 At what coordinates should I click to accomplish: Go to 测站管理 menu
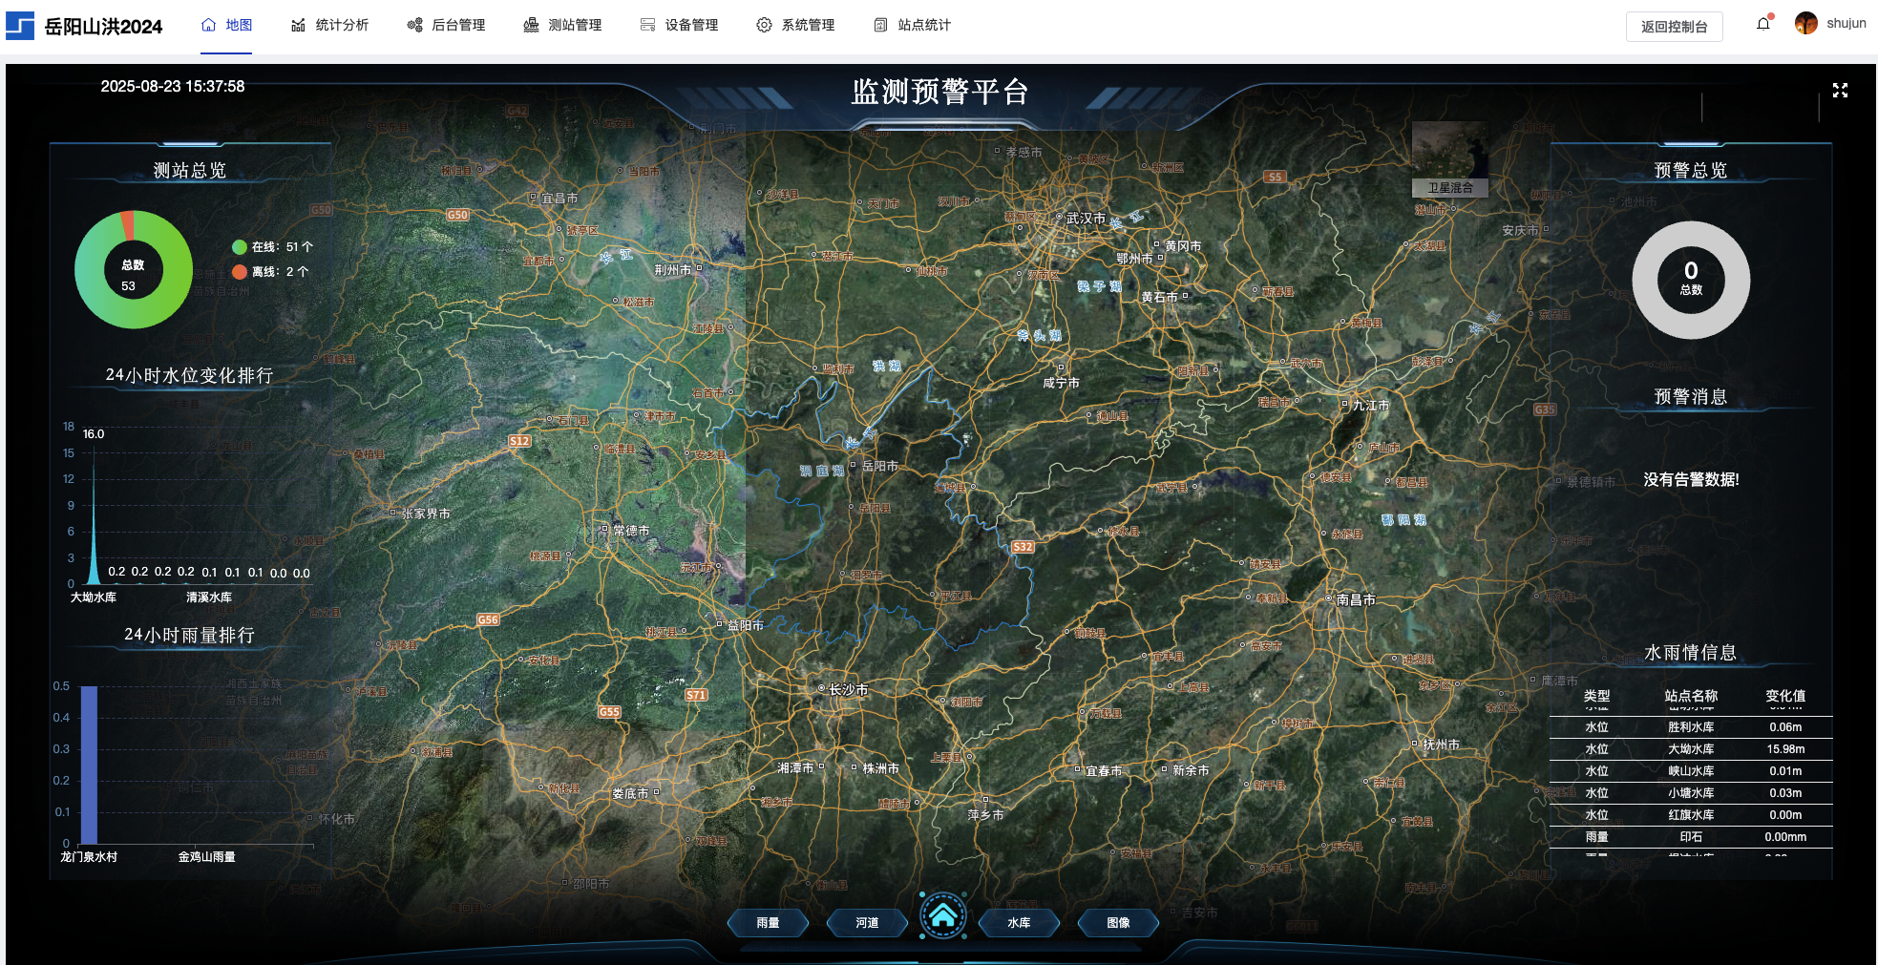pyautogui.click(x=562, y=25)
